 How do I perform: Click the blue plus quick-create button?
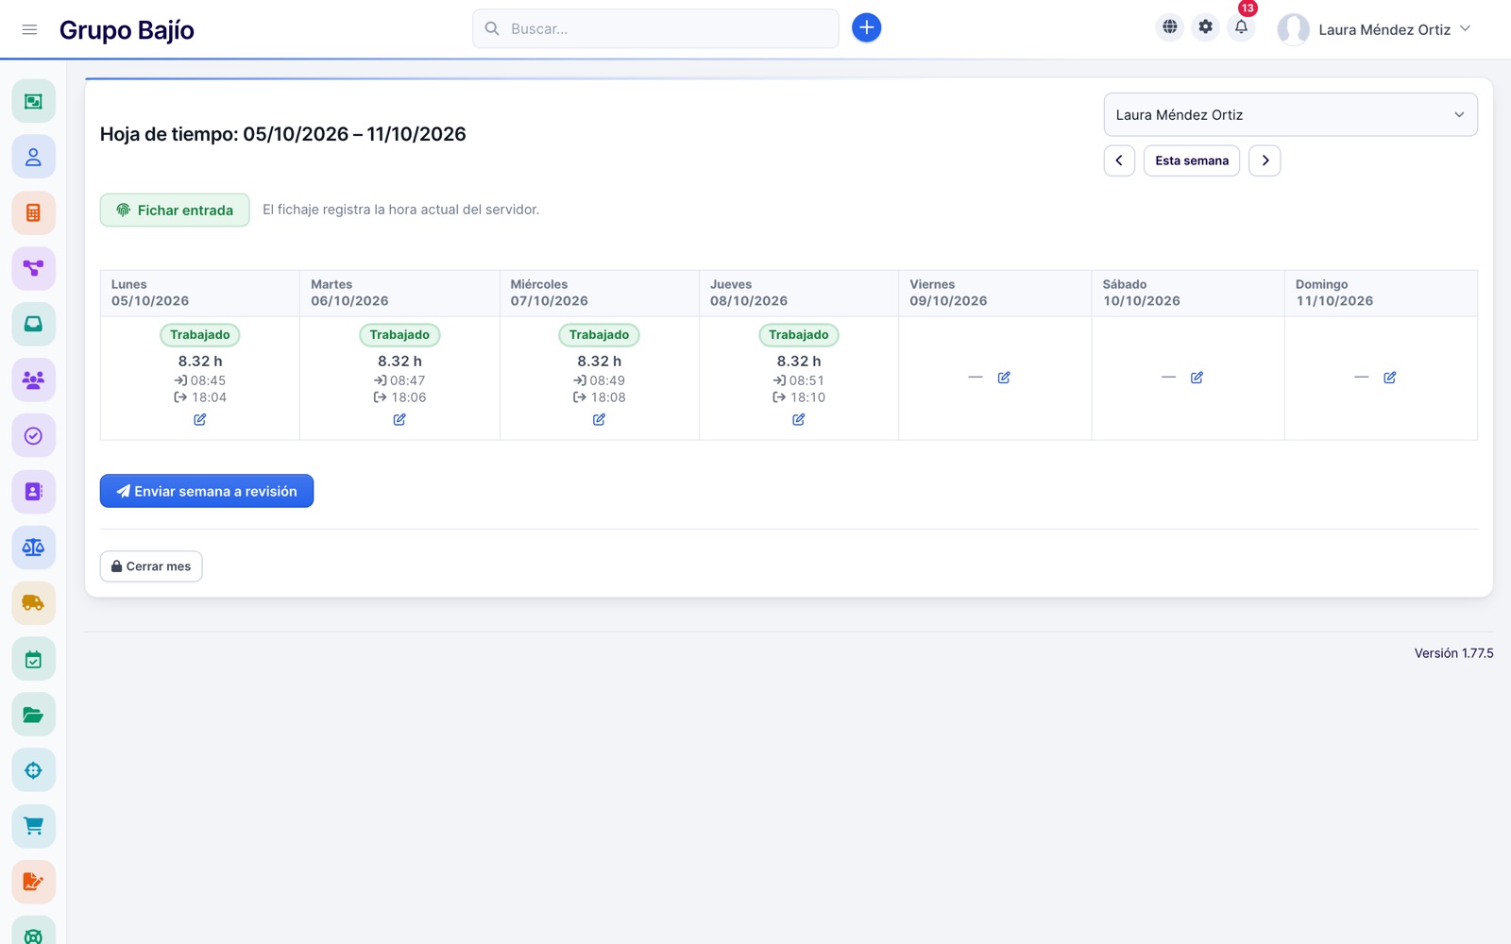[x=866, y=27]
